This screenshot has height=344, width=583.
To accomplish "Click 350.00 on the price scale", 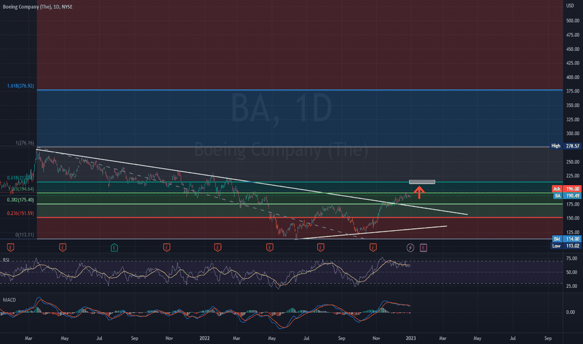I will [x=573, y=106].
